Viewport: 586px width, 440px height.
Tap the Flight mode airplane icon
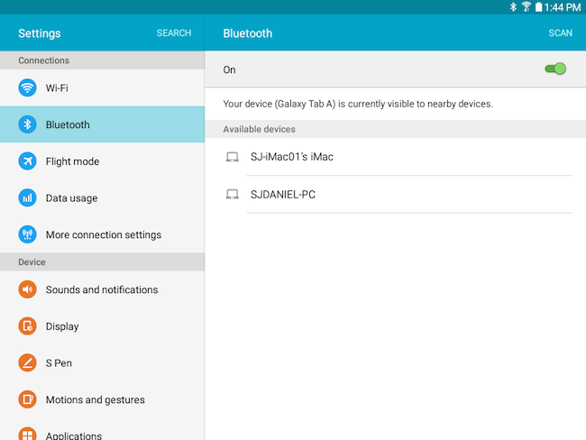click(27, 161)
